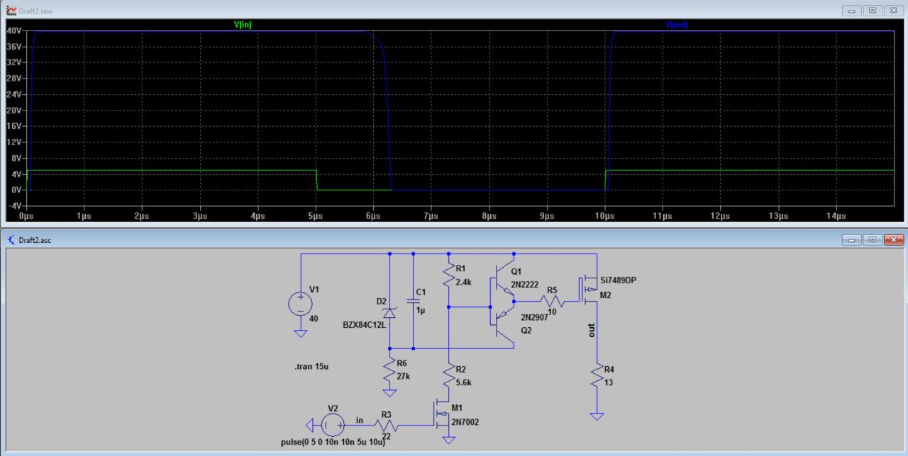The height and width of the screenshot is (456, 908).
Task: Select the V1 voltage source symbol
Action: 300,304
